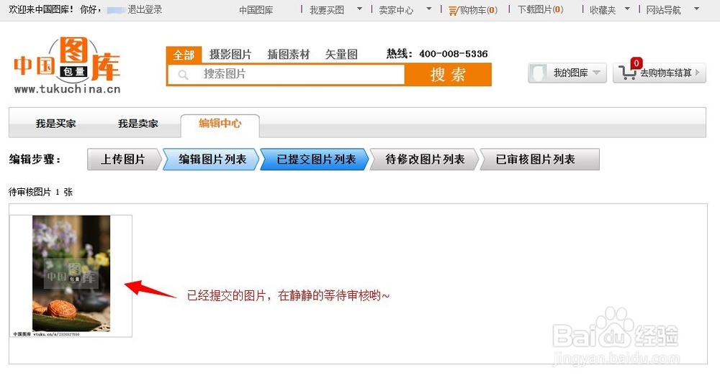Viewport: 720px width, 383px height.
Task: Select the 摄影图片 search category
Action: pos(230,55)
